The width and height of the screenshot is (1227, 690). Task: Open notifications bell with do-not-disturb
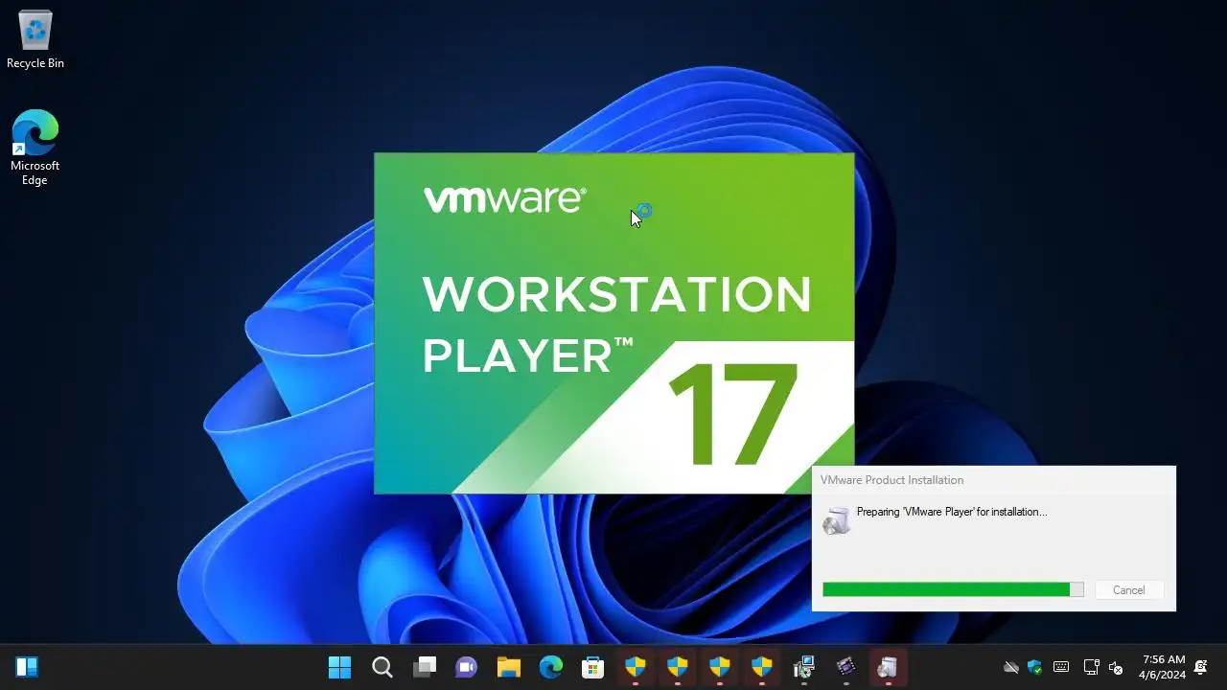coord(1201,667)
